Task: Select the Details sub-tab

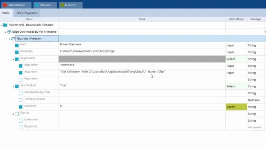Action: pyautogui.click(x=6, y=13)
